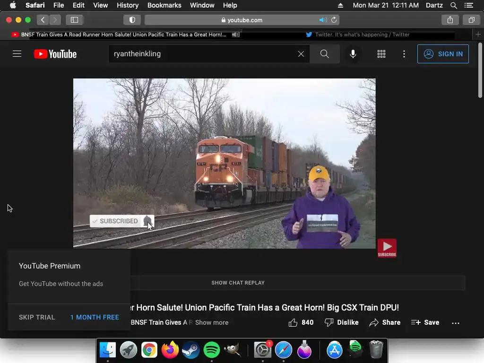This screenshot has width=484, height=363.
Task: Click the youtube.com address bar
Action: (242, 20)
